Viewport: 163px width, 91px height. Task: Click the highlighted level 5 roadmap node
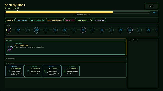pos(37,30)
